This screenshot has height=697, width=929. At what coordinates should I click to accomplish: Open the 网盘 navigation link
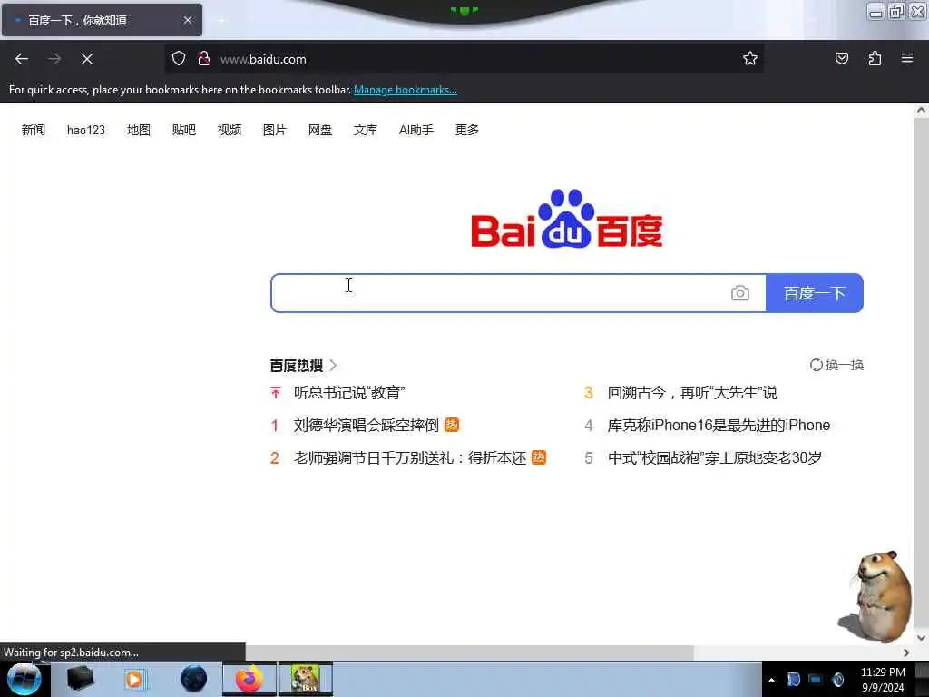tap(320, 130)
